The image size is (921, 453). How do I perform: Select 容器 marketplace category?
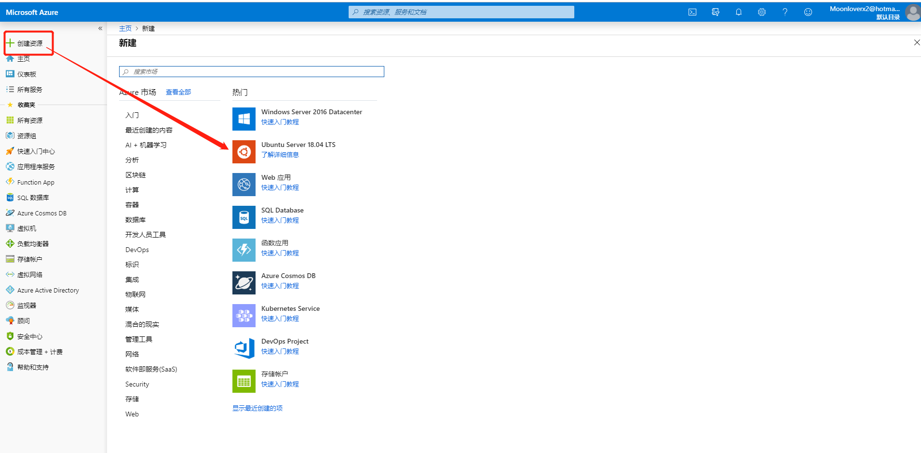tap(132, 205)
